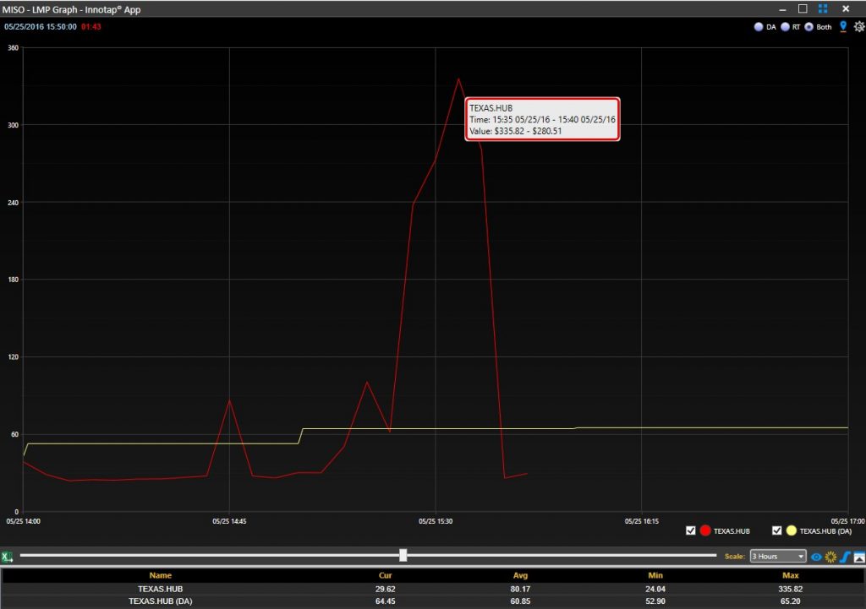The image size is (866, 609).
Task: Click the yellow sunburst icon
Action: coord(830,557)
